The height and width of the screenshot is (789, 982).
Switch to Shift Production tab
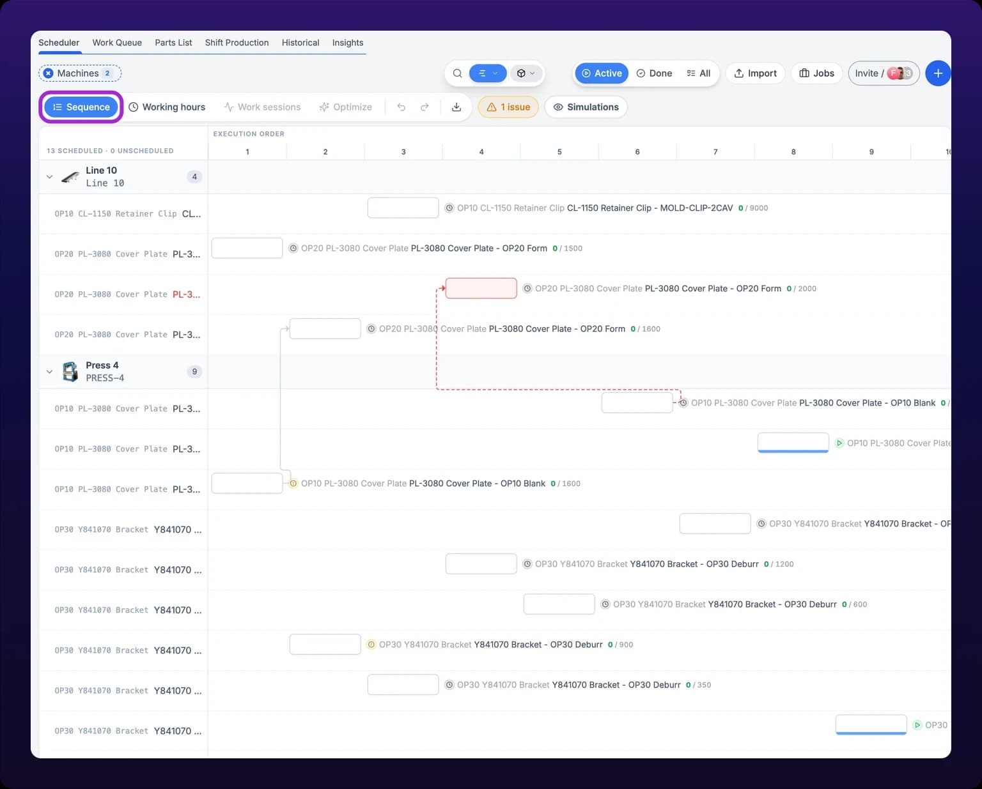pos(237,43)
